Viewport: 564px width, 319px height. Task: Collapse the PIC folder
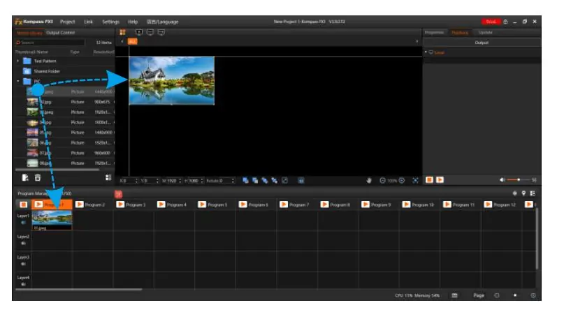[x=18, y=81]
